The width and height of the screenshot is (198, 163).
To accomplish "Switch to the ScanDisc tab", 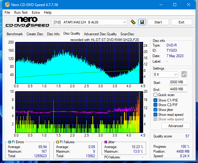I will point(127,34).
